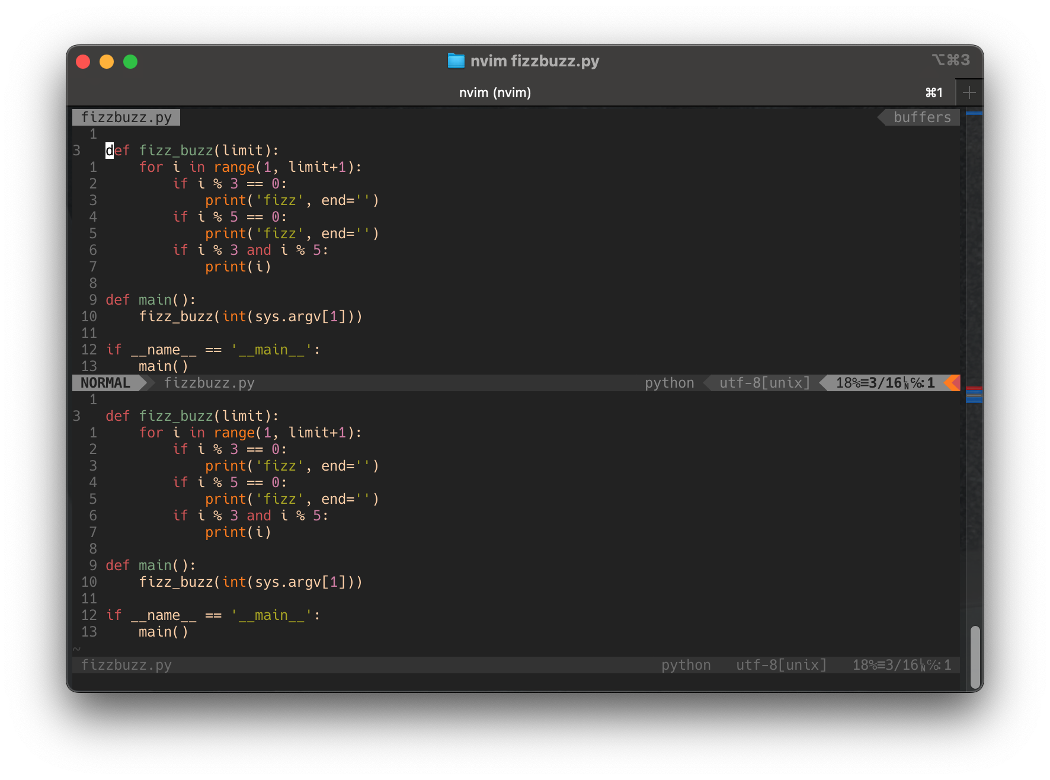Screen dimensions: 1050x780
Task: Select the fizzbuzz.py buffer tab at top left
Action: pos(126,117)
